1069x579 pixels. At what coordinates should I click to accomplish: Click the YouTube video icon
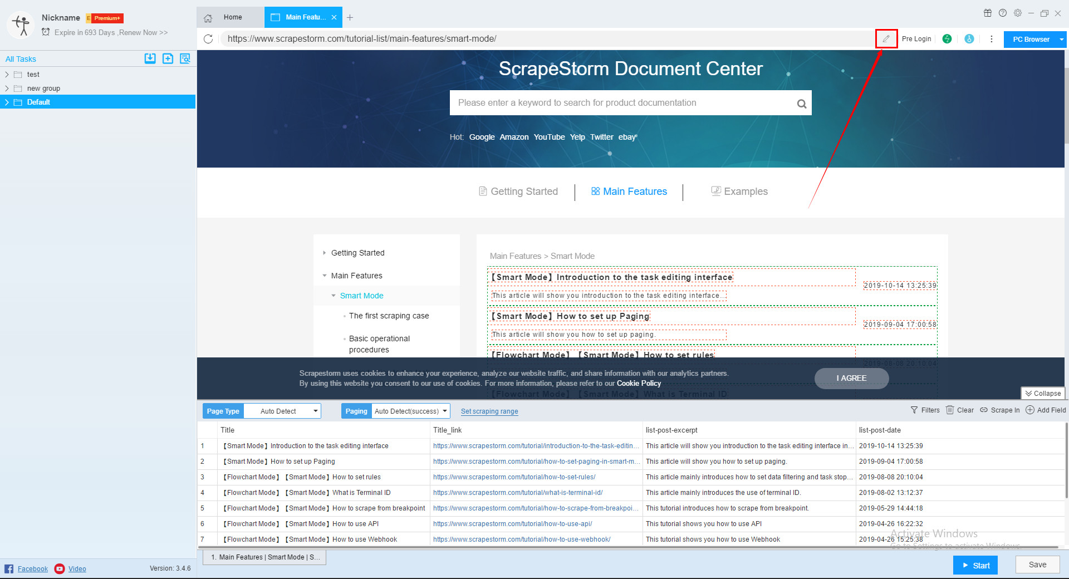pyautogui.click(x=60, y=568)
